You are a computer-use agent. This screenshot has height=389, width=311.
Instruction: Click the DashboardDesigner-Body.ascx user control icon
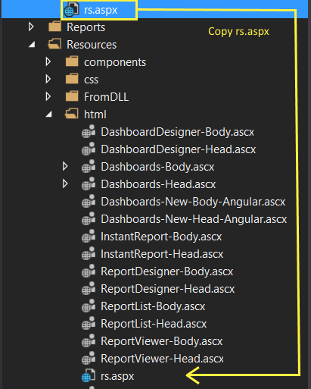pyautogui.click(x=89, y=131)
